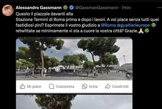Click the Mi piace thumbs-up icon

point(23,86)
